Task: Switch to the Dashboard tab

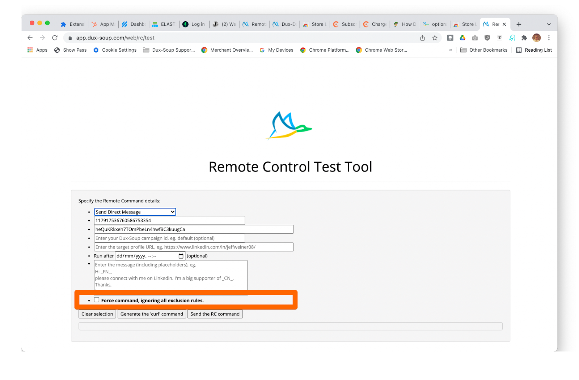Action: click(134, 24)
